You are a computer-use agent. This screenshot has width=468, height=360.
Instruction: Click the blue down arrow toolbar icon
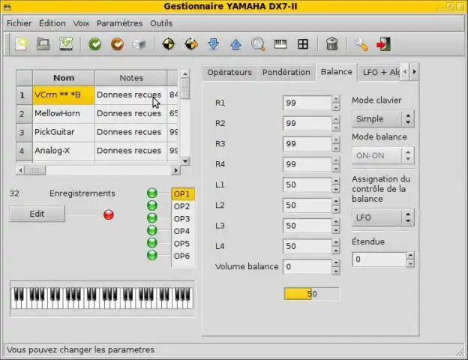pos(214,44)
